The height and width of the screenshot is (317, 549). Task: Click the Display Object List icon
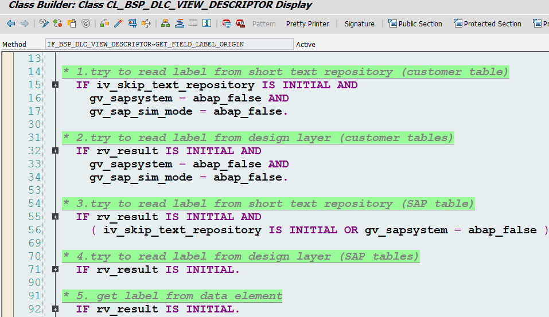point(179,24)
